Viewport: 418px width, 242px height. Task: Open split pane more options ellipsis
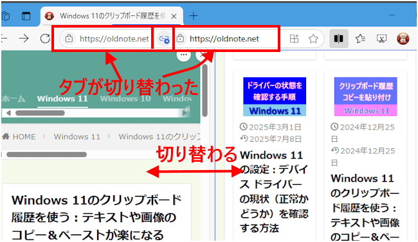pyautogui.click(x=183, y=55)
